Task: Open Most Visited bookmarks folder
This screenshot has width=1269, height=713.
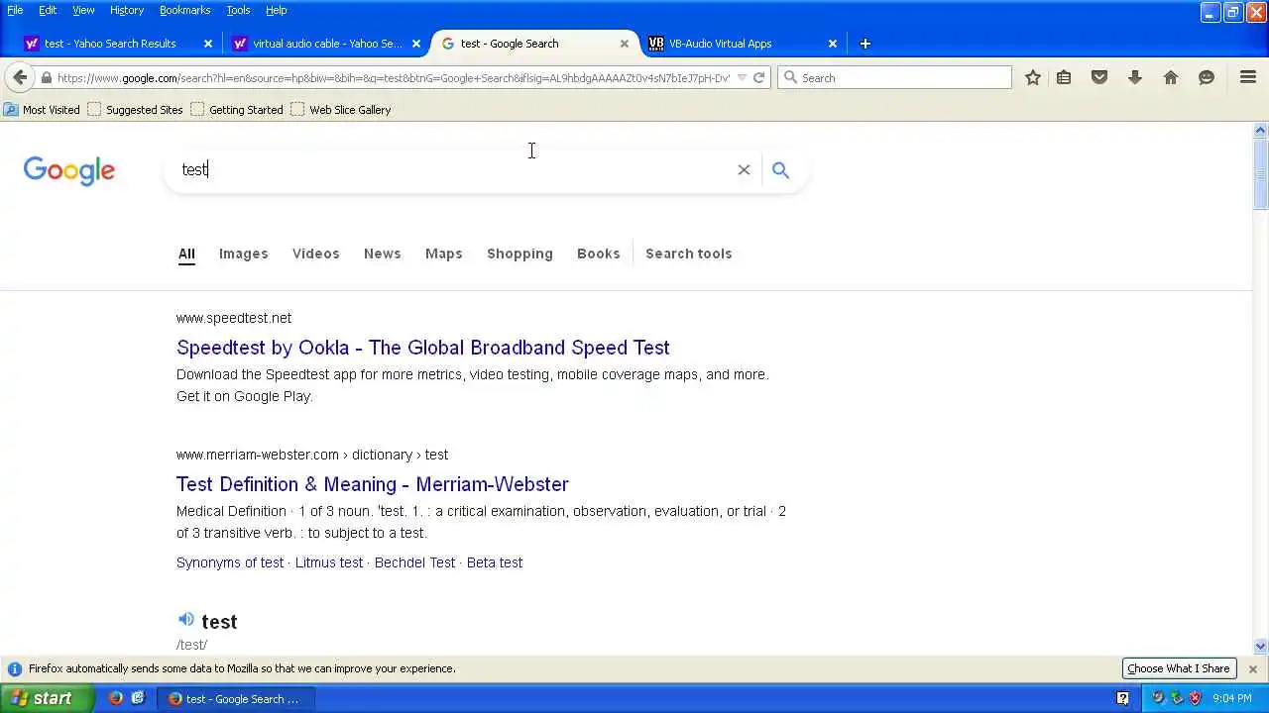Action: tap(42, 110)
